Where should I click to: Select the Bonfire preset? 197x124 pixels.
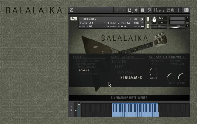[84, 71]
